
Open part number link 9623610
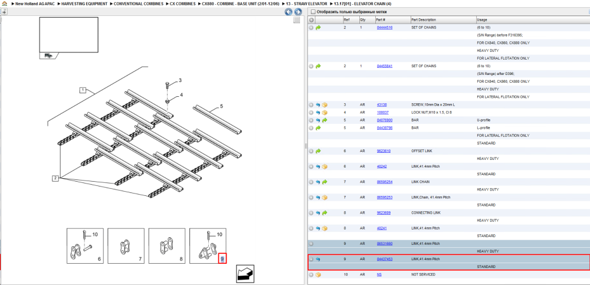pos(383,151)
